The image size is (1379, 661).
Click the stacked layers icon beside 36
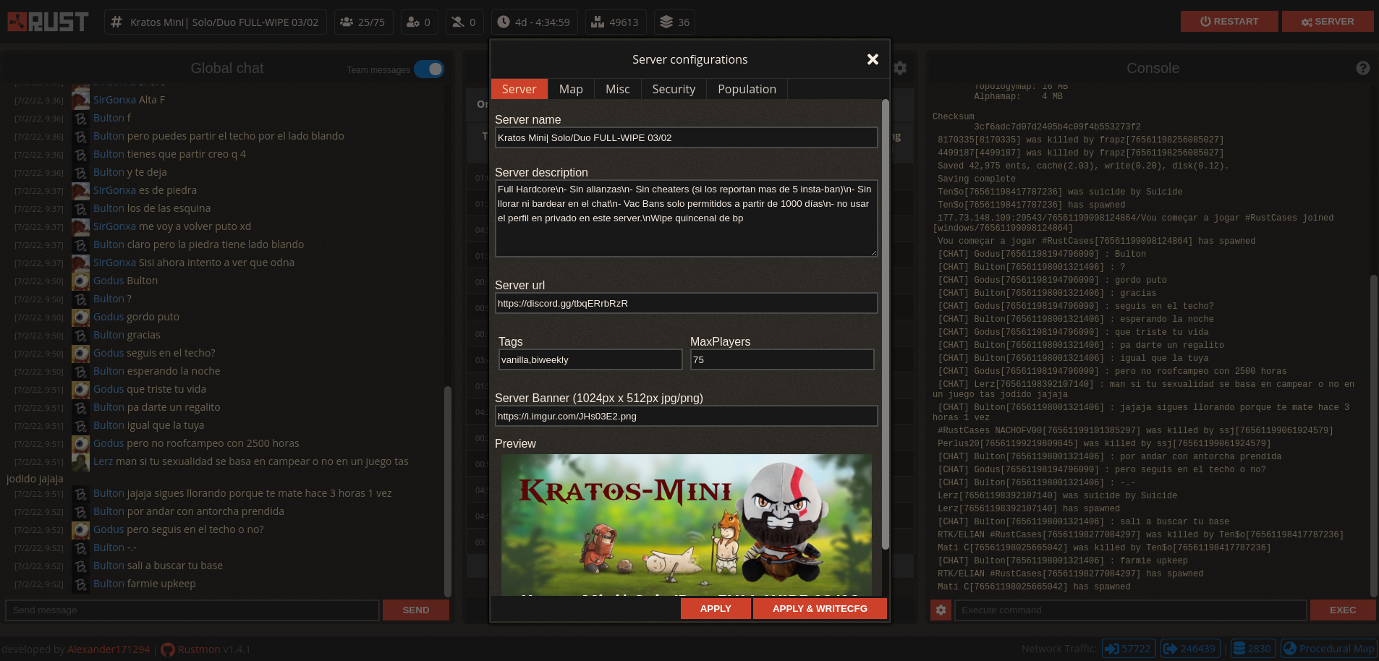pyautogui.click(x=666, y=22)
